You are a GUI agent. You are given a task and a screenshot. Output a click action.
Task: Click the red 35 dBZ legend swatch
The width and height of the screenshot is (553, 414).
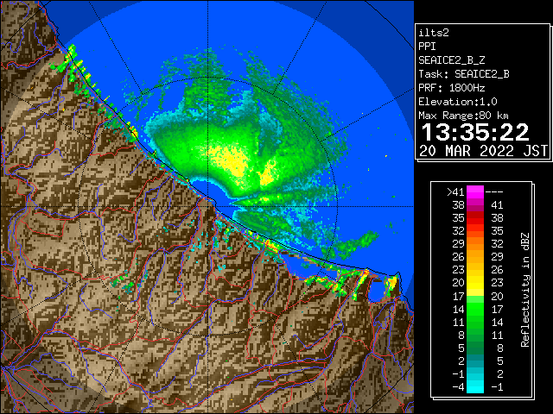coord(475,218)
